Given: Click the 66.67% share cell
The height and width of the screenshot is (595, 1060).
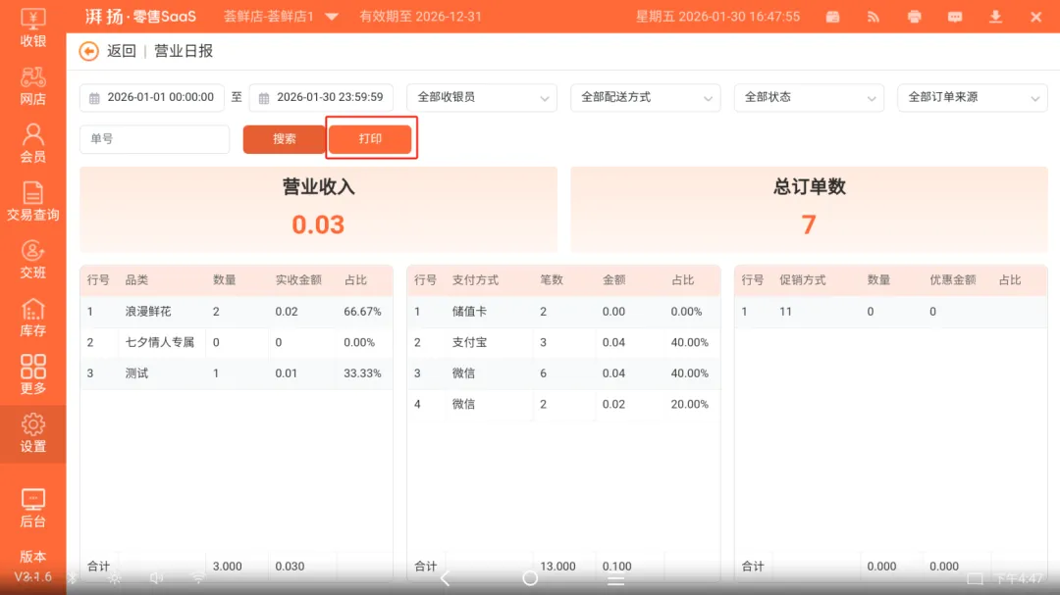Looking at the screenshot, I should 362,312.
